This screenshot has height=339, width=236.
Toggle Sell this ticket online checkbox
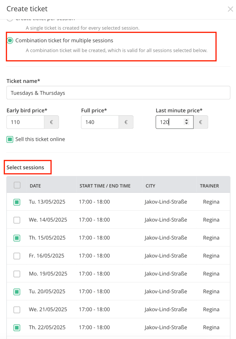coord(10,139)
